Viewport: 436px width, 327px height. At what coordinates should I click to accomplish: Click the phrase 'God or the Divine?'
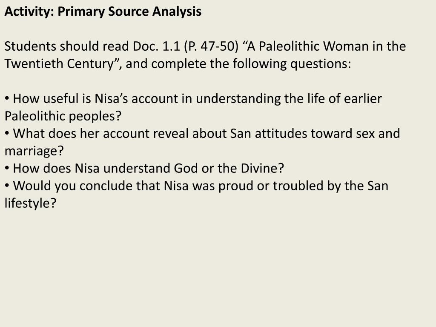coord(229,169)
